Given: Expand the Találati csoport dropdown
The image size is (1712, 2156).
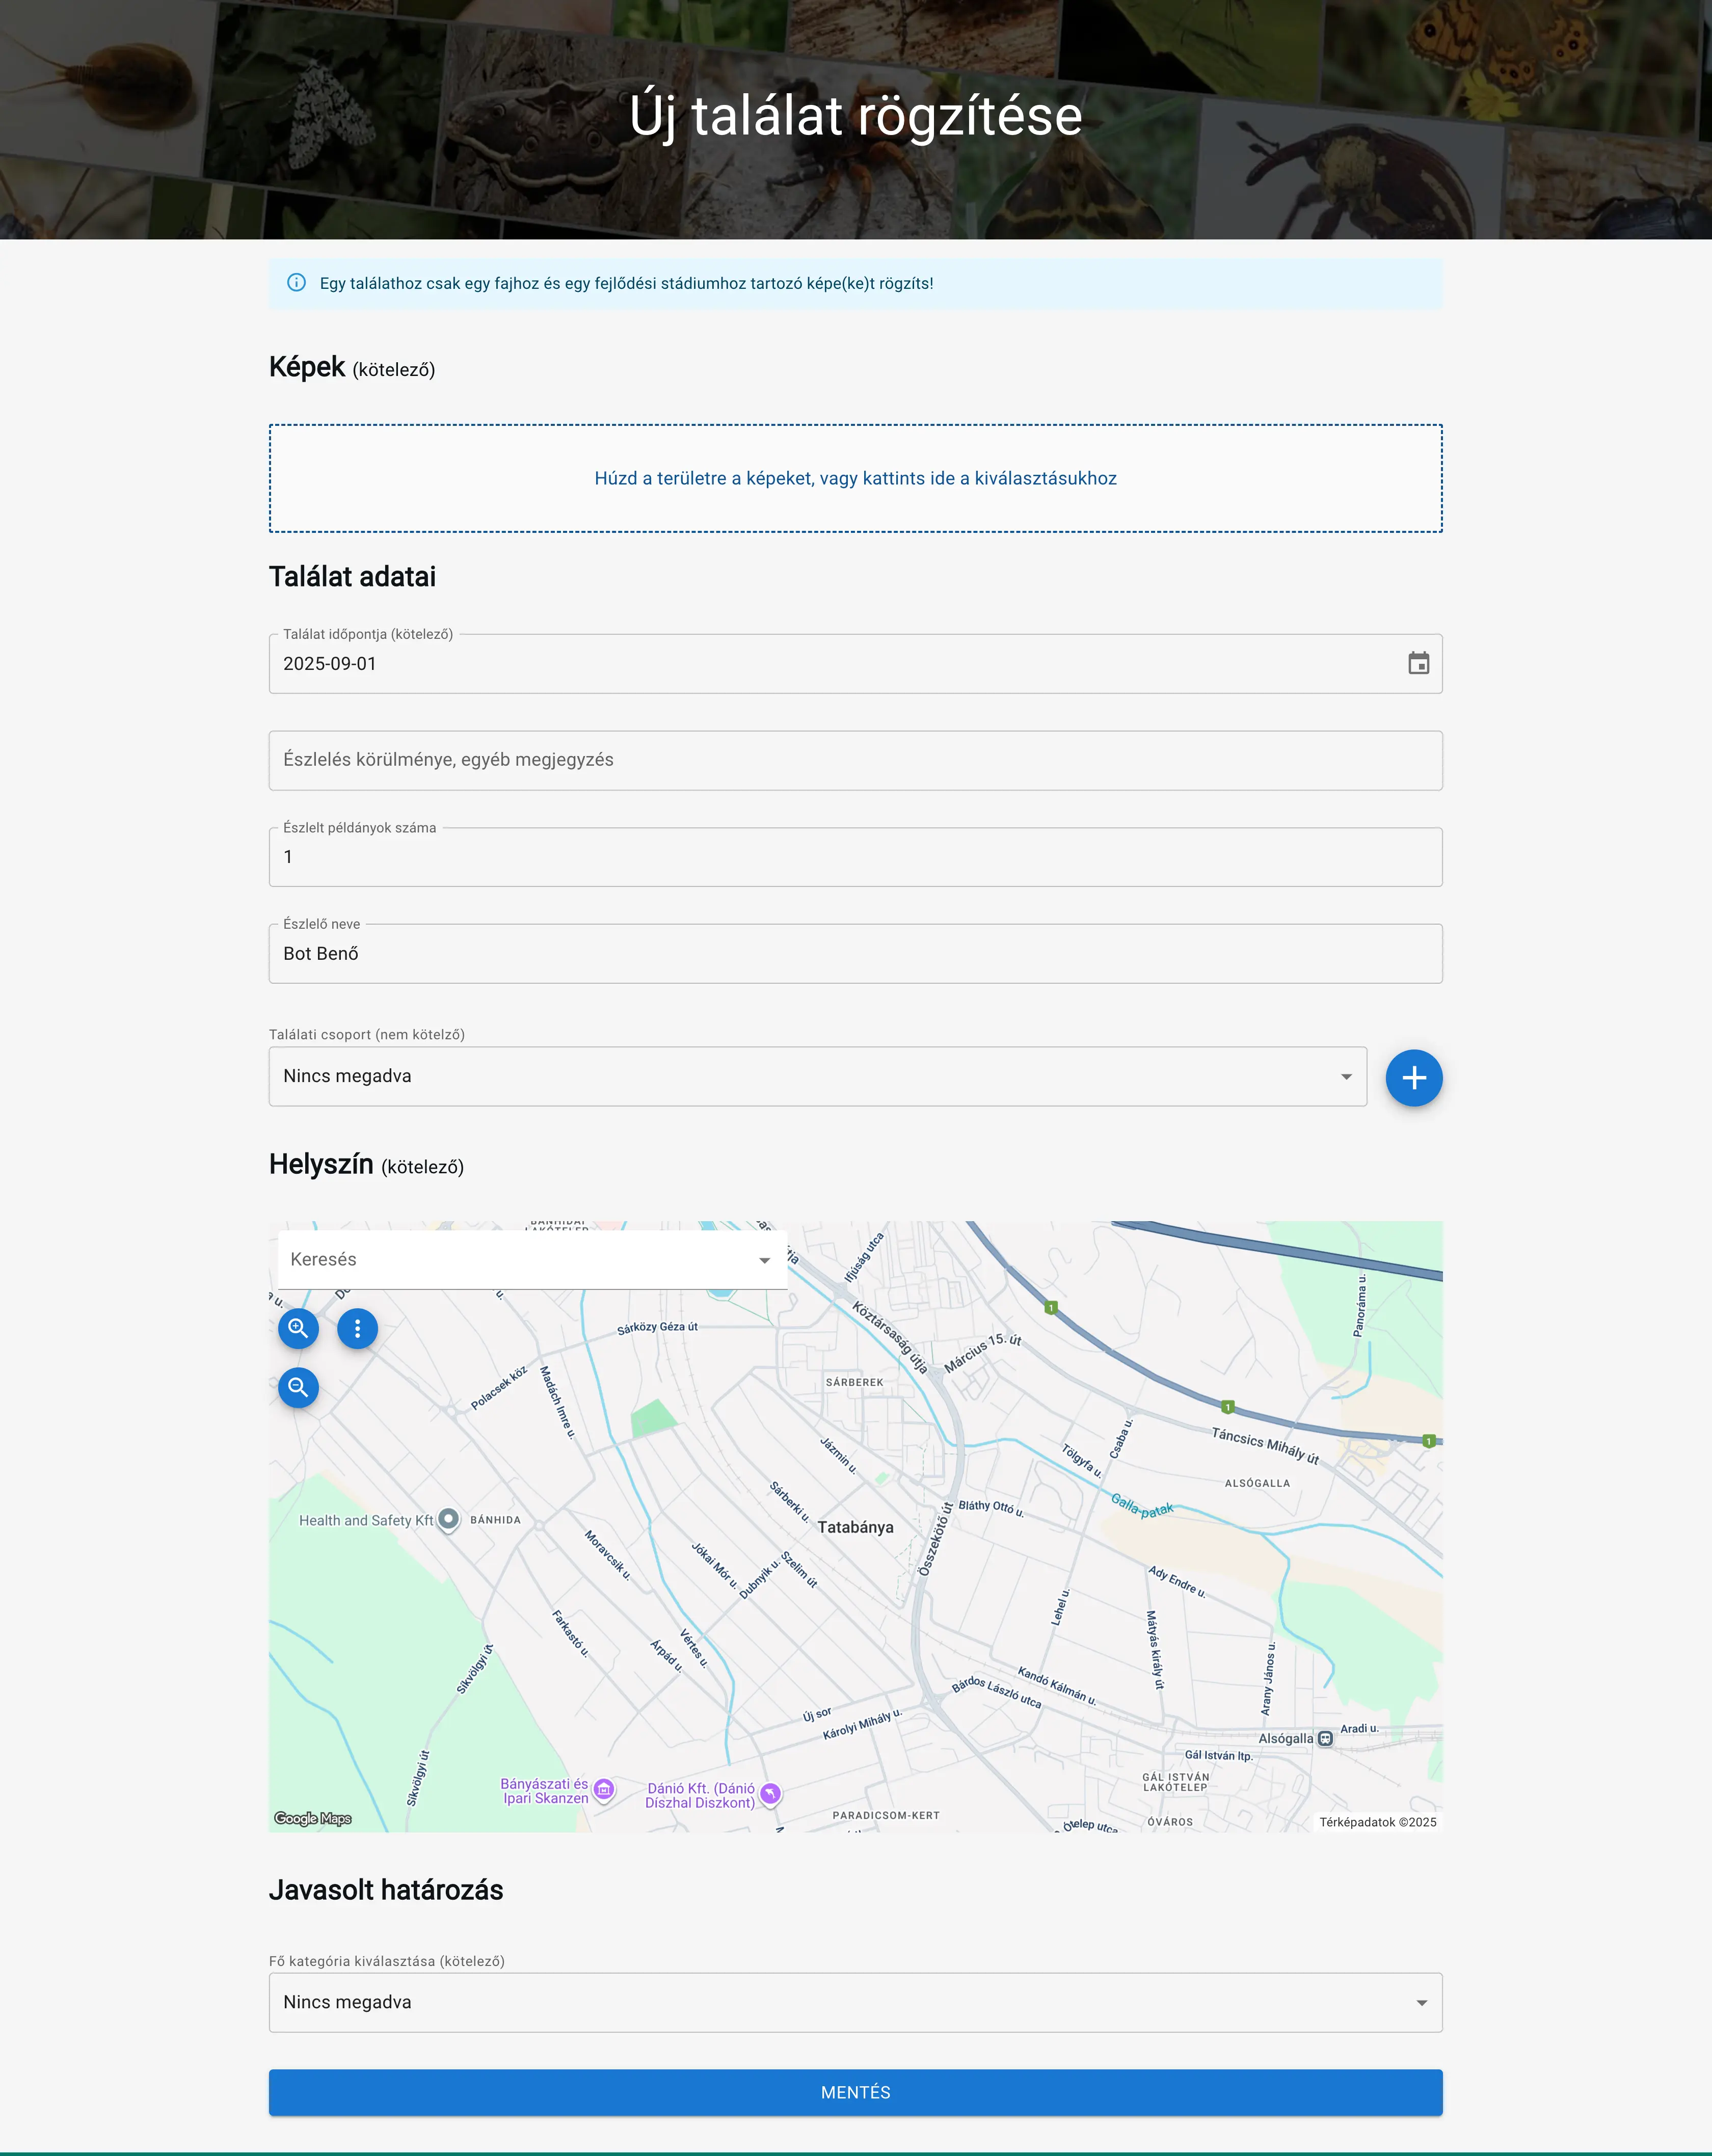Looking at the screenshot, I should [x=817, y=1076].
